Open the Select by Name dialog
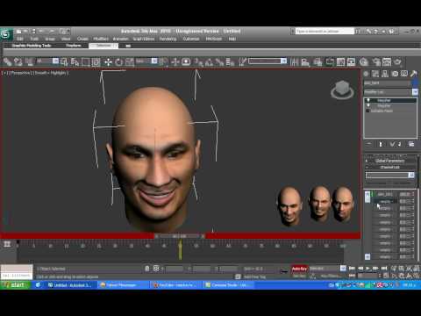 point(75,61)
